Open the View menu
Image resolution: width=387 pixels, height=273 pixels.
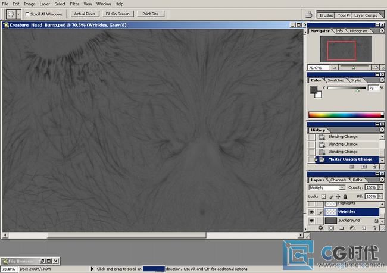click(88, 4)
